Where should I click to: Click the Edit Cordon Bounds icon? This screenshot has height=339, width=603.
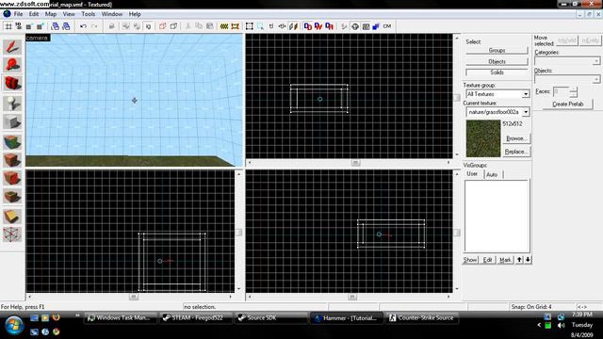coord(235,26)
